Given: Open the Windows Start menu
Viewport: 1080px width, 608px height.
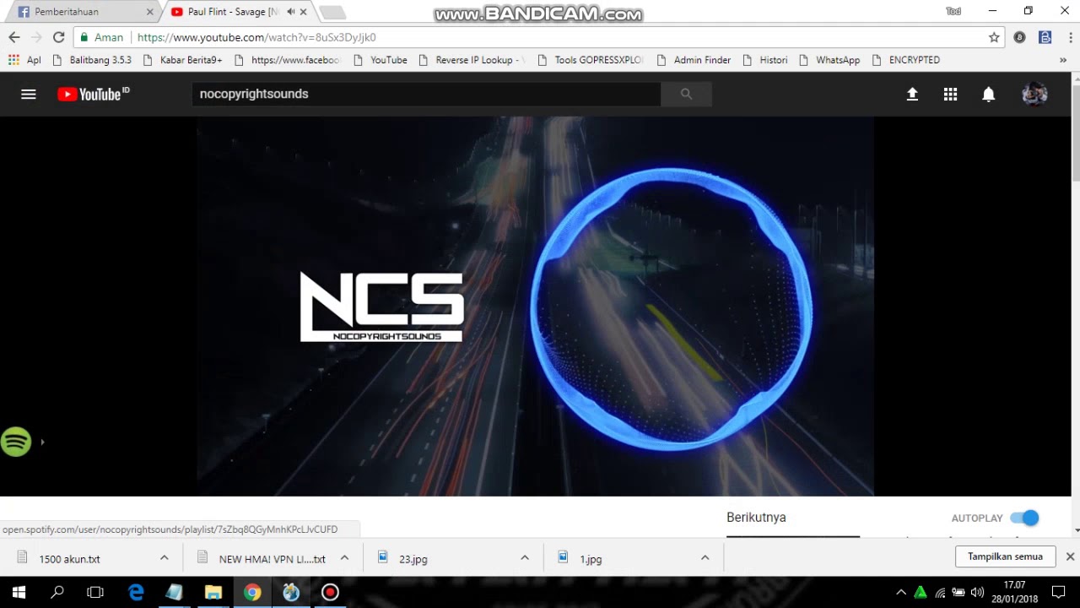Looking at the screenshot, I should [19, 592].
